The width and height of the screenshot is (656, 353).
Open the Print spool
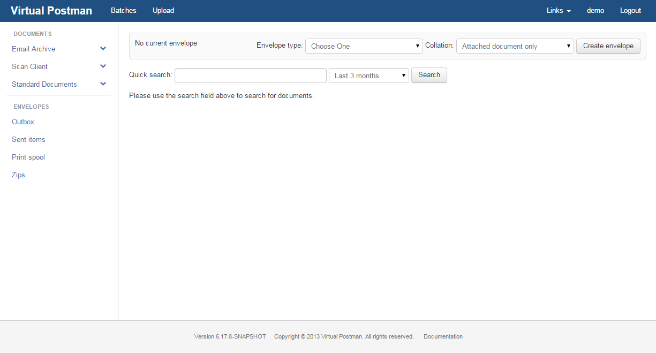click(x=28, y=157)
